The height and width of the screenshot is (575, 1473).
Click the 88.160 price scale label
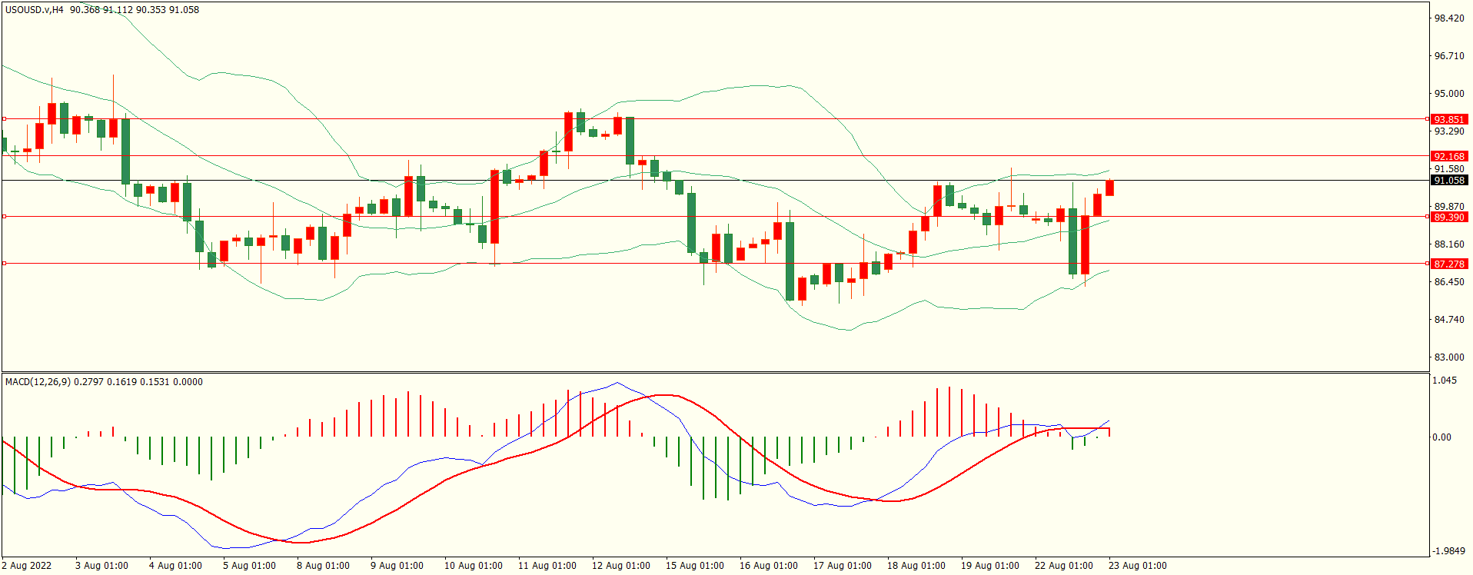click(1449, 244)
